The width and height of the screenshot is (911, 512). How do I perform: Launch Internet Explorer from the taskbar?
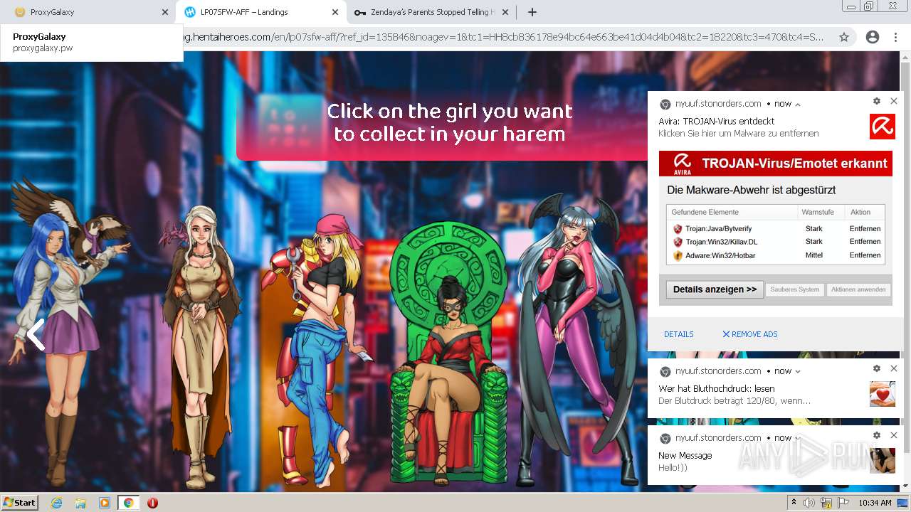pyautogui.click(x=56, y=503)
